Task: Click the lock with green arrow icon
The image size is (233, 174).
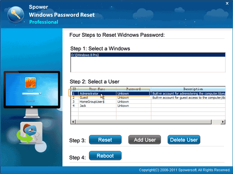Action: pyautogui.click(x=30, y=133)
